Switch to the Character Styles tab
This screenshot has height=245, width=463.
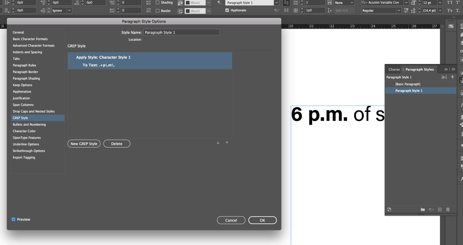pos(394,69)
